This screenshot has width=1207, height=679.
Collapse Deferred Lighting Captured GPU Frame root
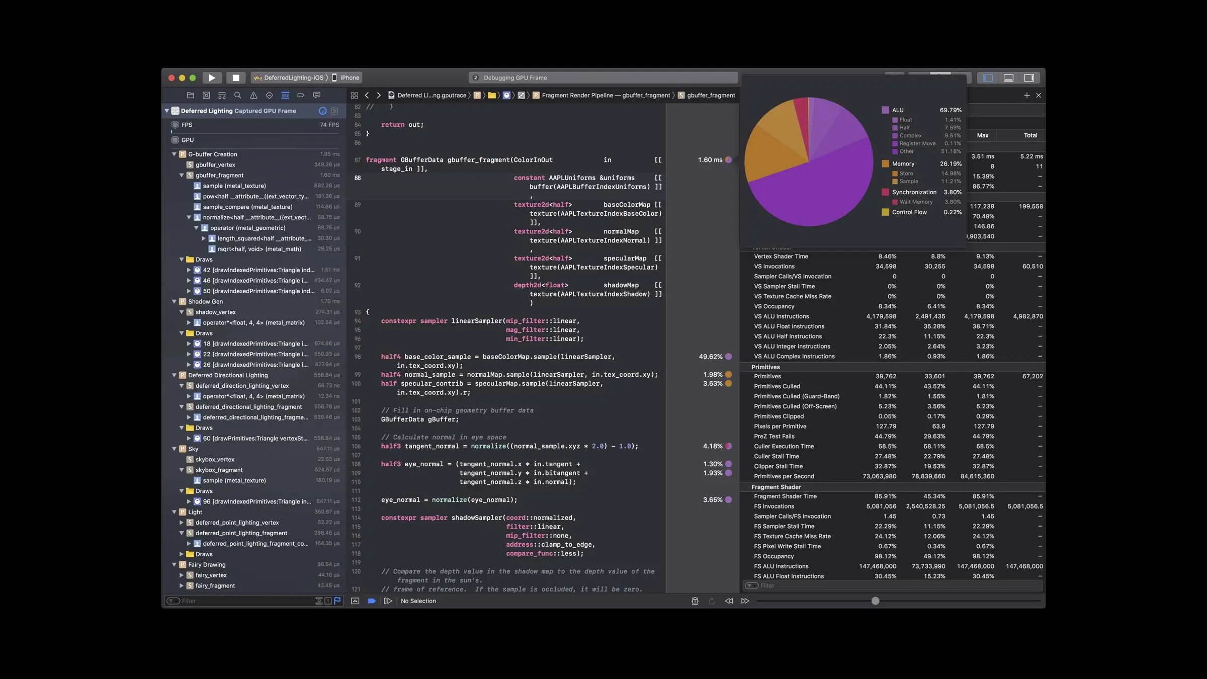[x=167, y=111]
